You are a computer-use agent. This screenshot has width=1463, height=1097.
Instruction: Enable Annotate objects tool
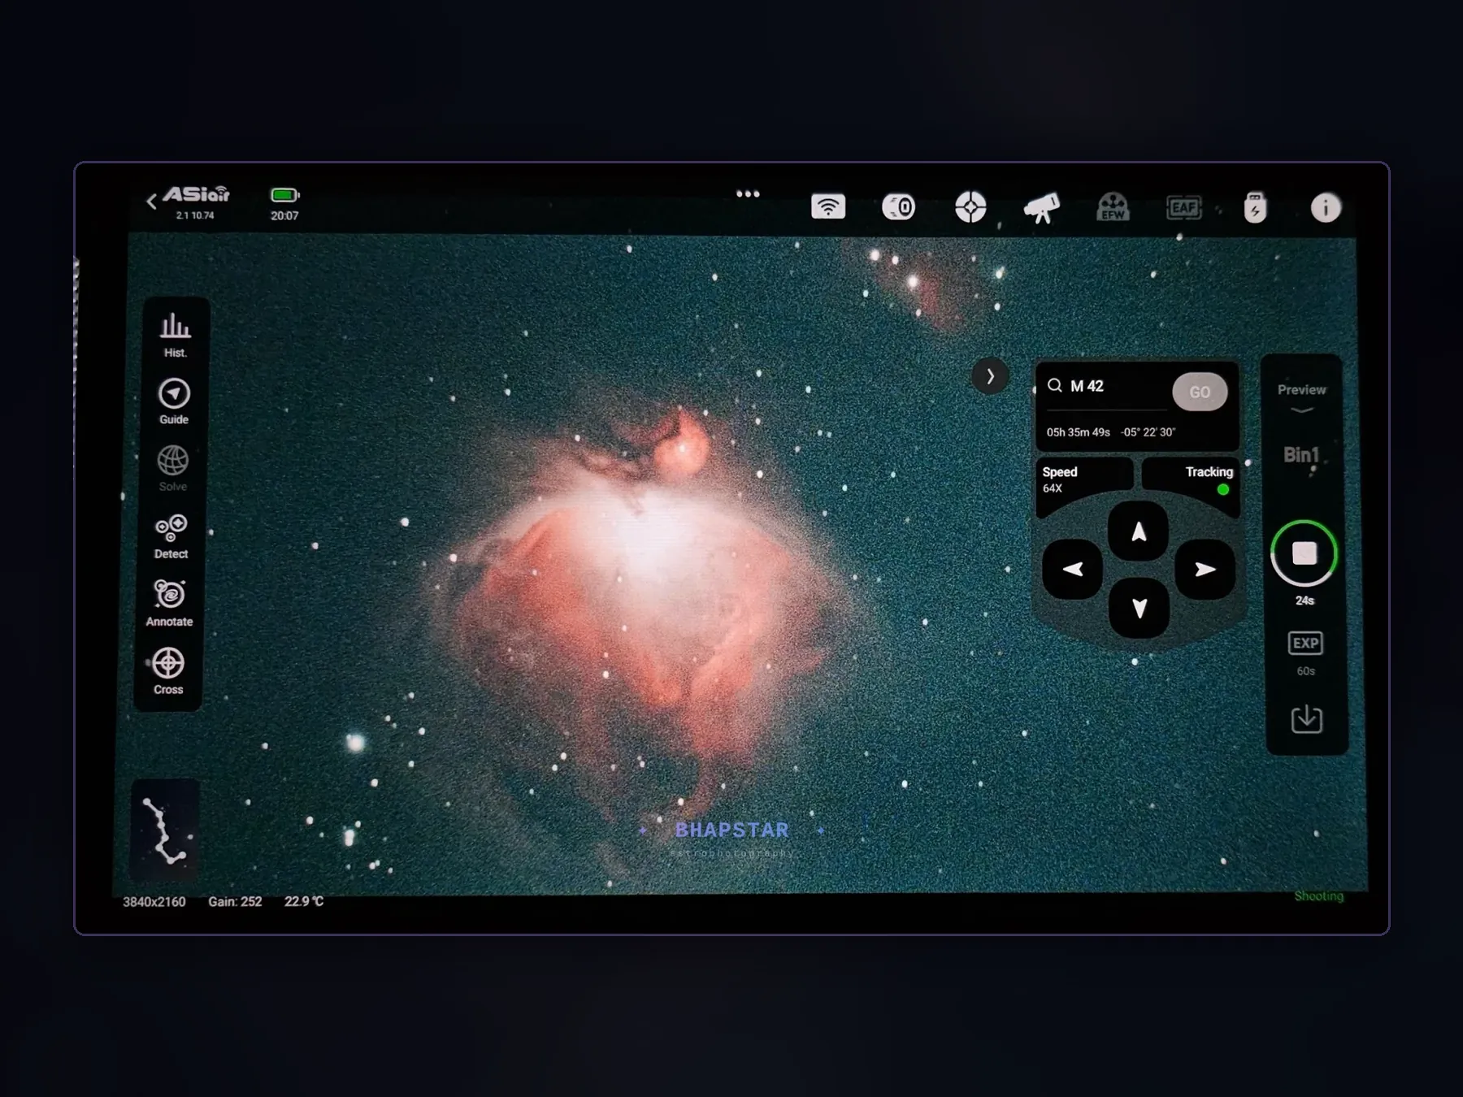(169, 604)
